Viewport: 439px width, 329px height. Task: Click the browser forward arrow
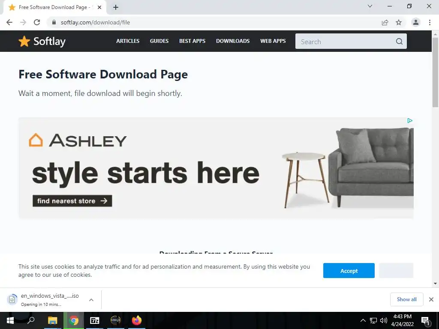click(x=23, y=22)
